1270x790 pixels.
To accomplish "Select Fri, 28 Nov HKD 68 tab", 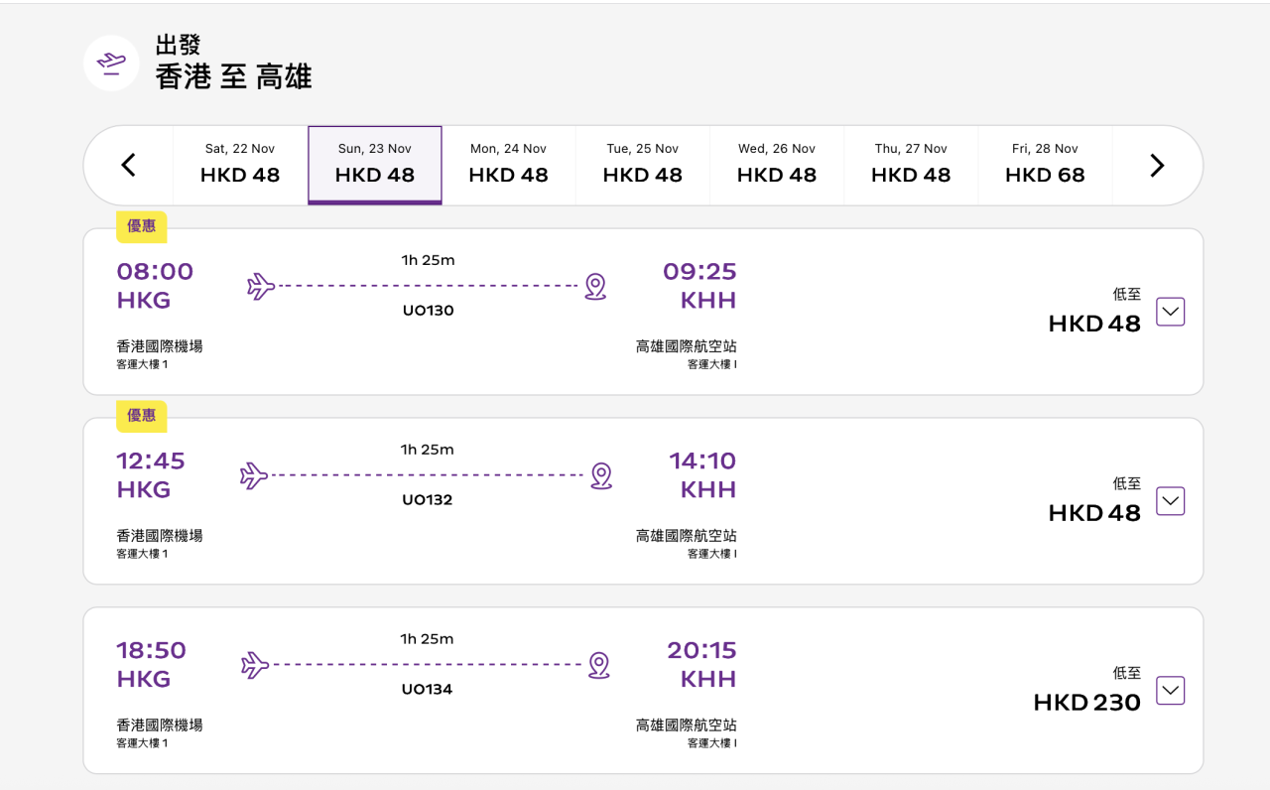I will pyautogui.click(x=1045, y=164).
